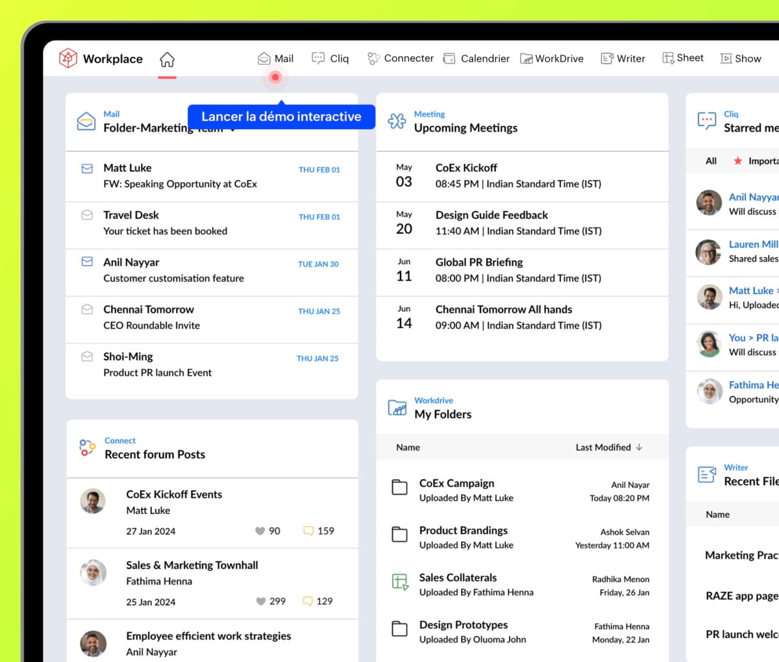779x662 pixels.
Task: Open the 'Product Brandings' folder name
Action: [464, 530]
